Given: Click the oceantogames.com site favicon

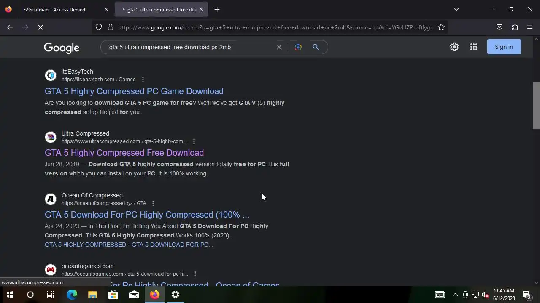Looking at the screenshot, I should (x=51, y=270).
